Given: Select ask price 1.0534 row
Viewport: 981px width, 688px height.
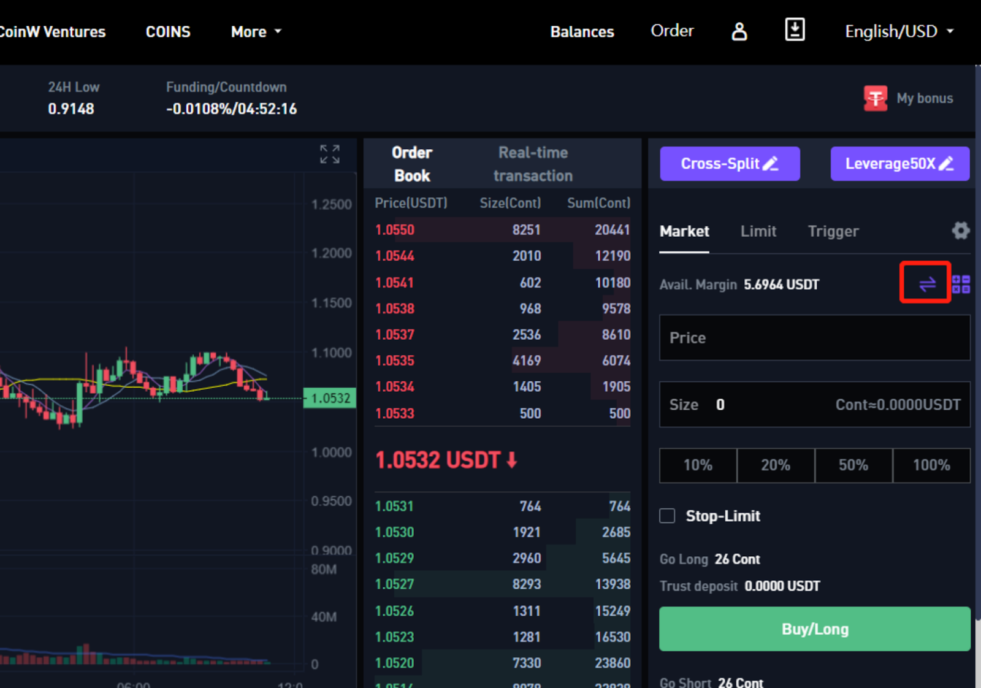Looking at the screenshot, I should 502,387.
